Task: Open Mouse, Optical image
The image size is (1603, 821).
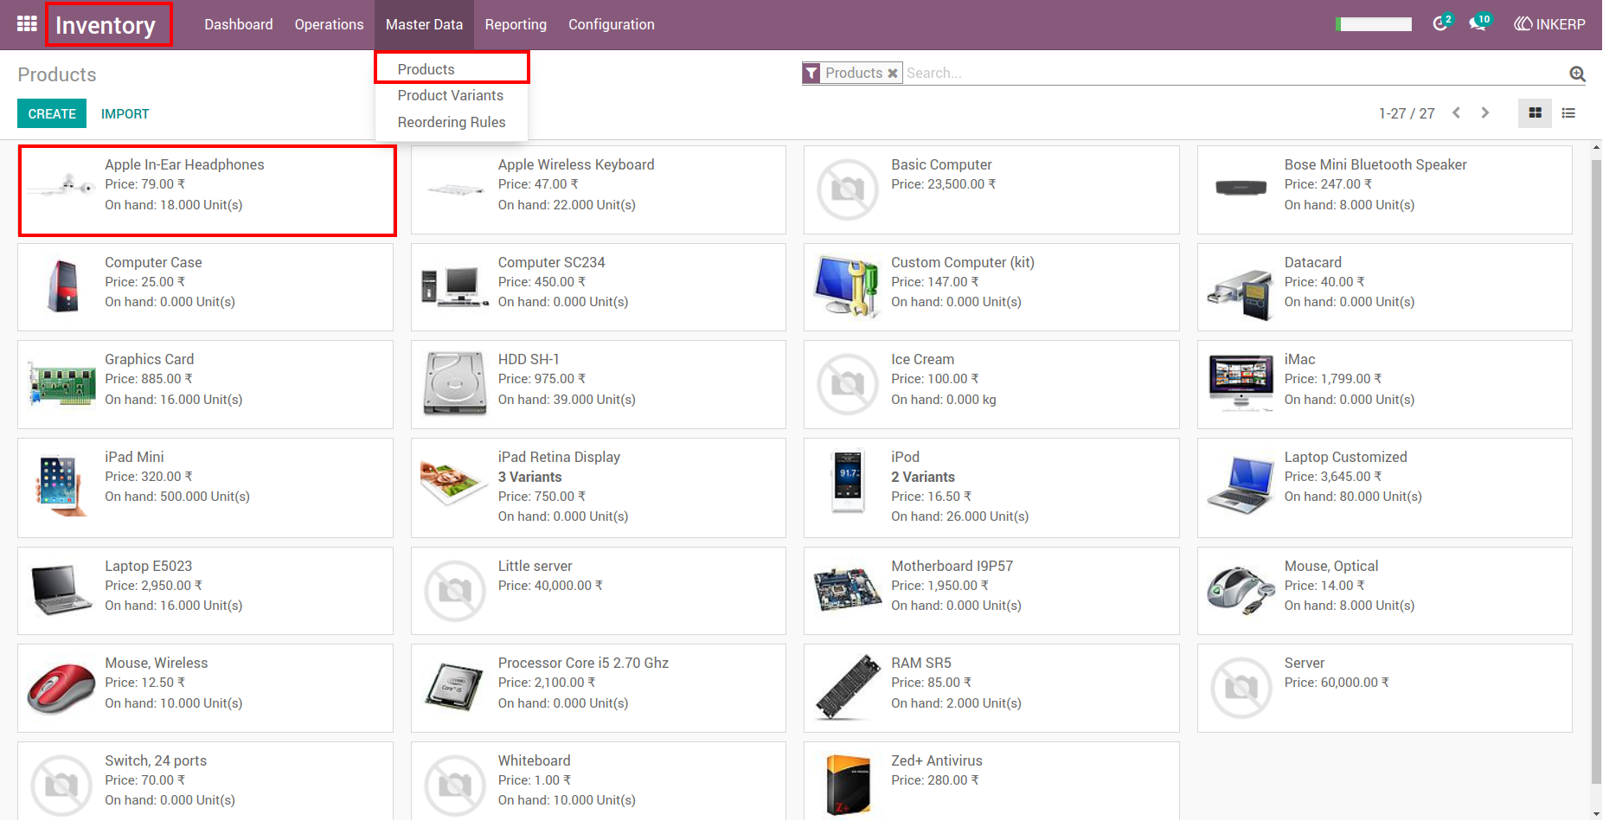Action: click(x=1241, y=590)
